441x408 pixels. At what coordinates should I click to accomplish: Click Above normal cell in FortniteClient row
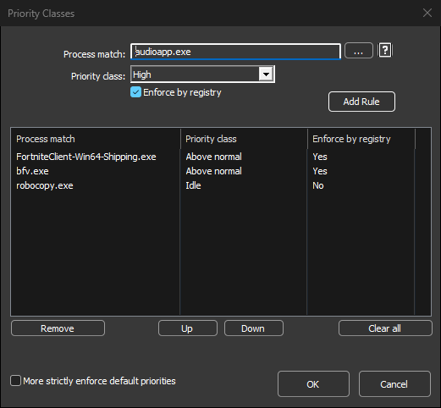213,157
